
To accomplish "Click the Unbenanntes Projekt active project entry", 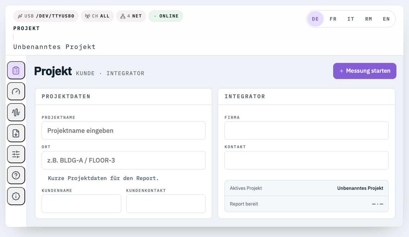I will (x=360, y=188).
